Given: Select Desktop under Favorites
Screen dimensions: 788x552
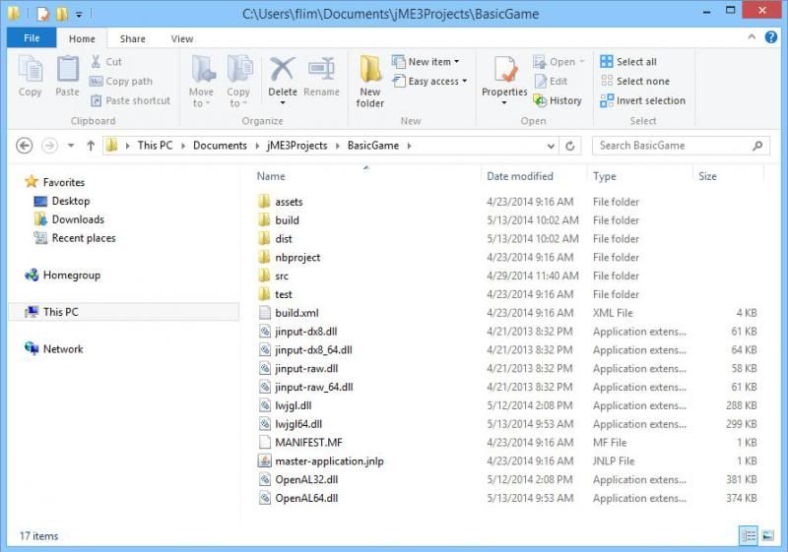Looking at the screenshot, I should 62,202.
